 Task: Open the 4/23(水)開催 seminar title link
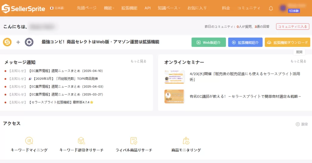(245, 76)
